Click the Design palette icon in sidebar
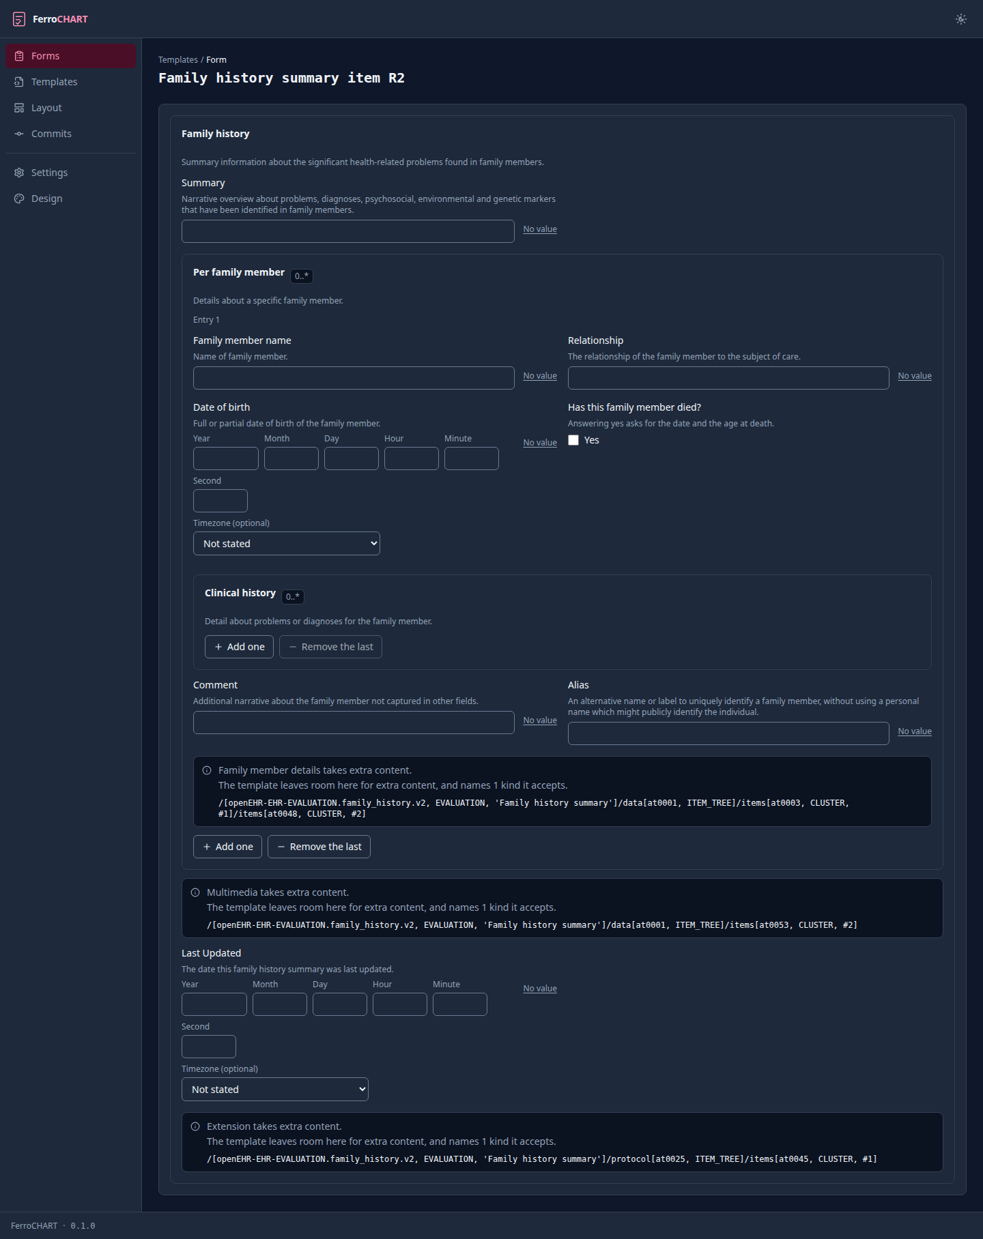Screen dimensions: 983x1239 [19, 199]
